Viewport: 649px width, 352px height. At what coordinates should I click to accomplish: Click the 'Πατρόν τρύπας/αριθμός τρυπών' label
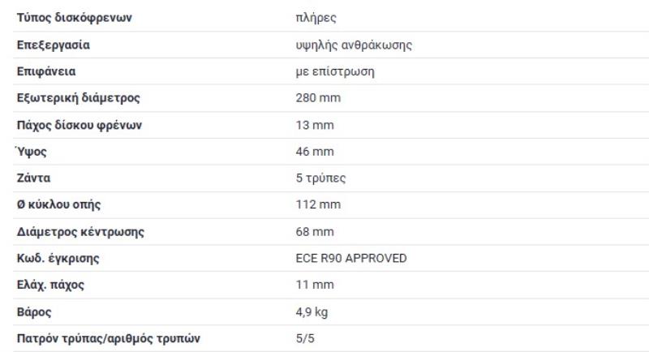106,339
